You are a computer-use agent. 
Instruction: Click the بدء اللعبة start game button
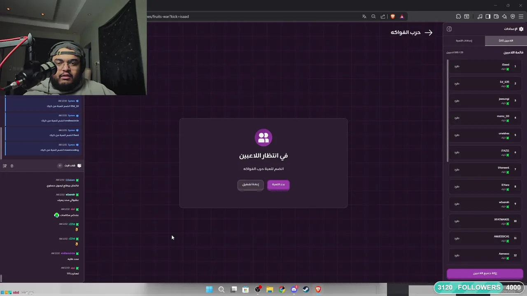(278, 185)
